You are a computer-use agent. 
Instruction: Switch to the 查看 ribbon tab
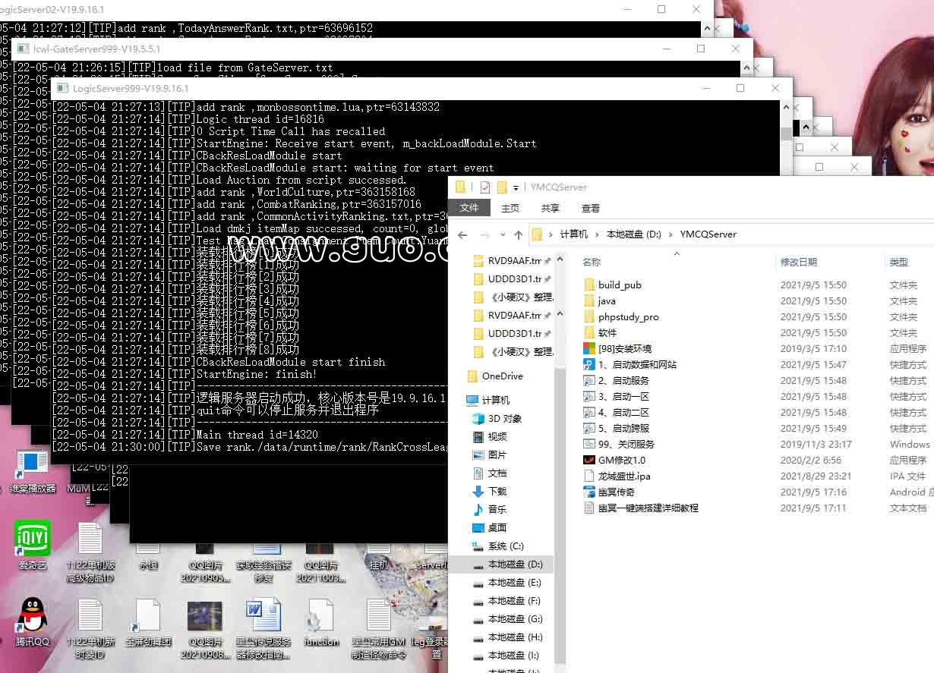coord(590,208)
